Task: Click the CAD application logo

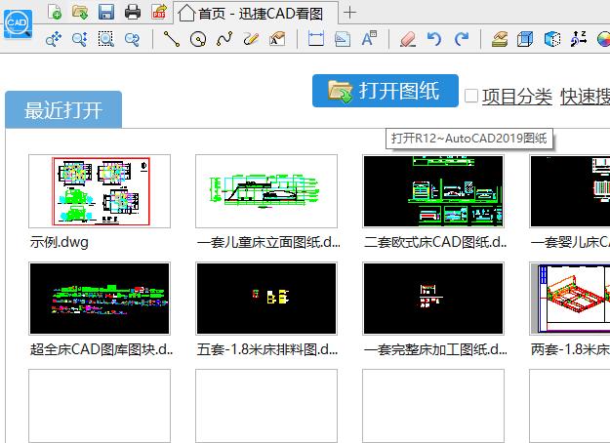Action: 18,23
